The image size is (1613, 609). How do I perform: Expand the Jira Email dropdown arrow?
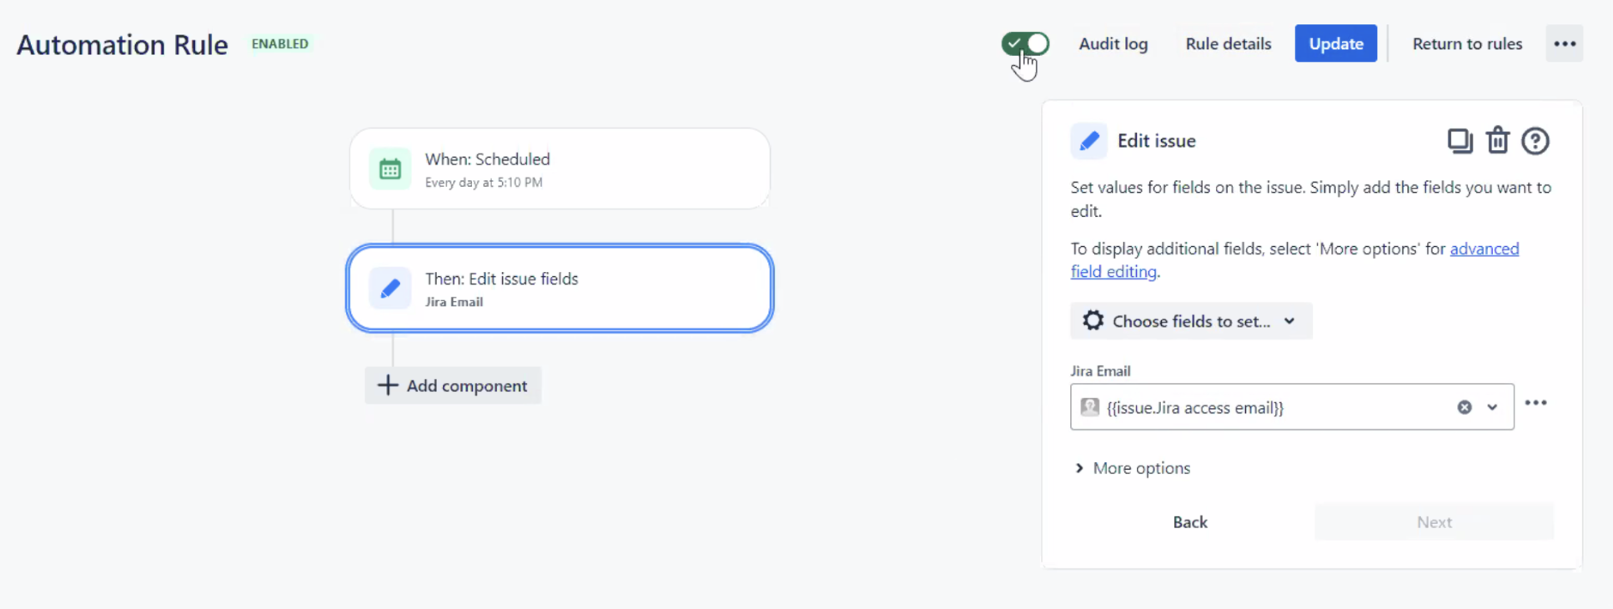point(1492,407)
